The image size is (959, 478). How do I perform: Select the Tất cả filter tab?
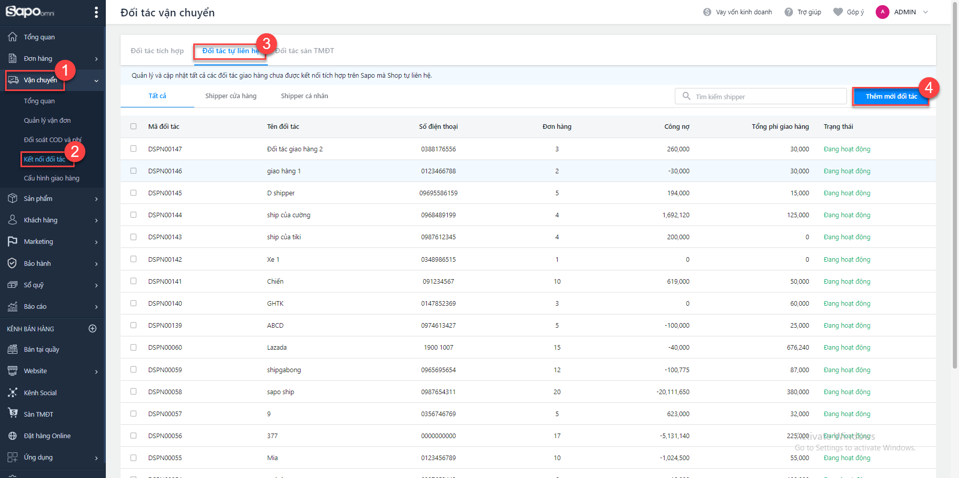(157, 96)
